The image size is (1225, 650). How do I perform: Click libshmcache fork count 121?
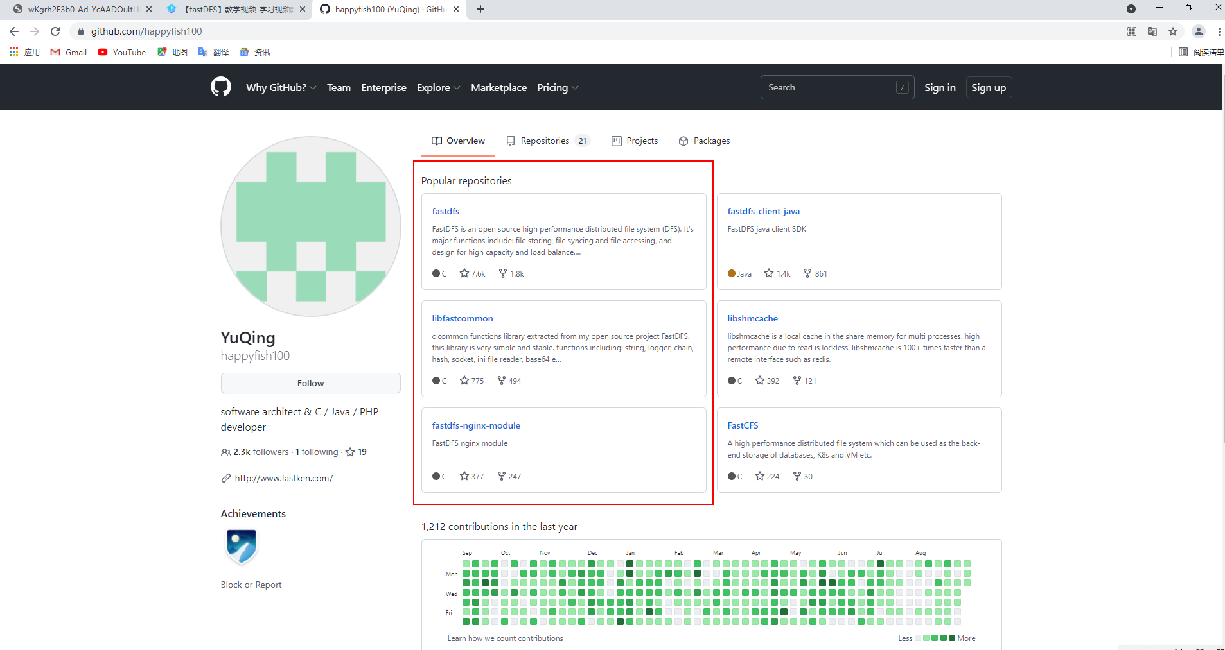click(x=805, y=381)
